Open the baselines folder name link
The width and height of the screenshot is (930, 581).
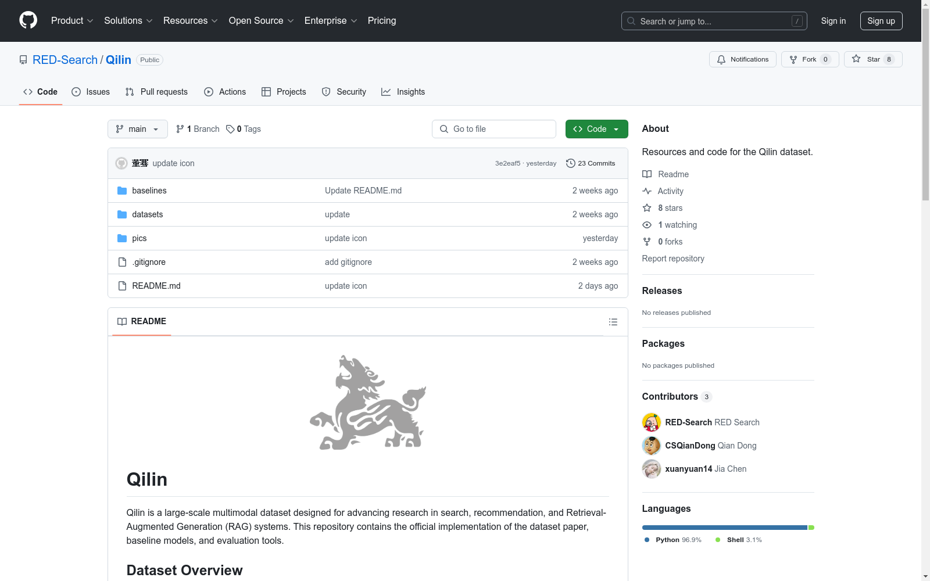pyautogui.click(x=149, y=191)
